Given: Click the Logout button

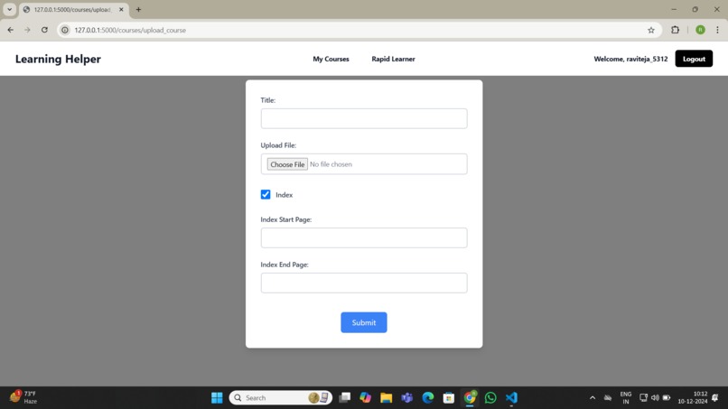Looking at the screenshot, I should pyautogui.click(x=694, y=59).
